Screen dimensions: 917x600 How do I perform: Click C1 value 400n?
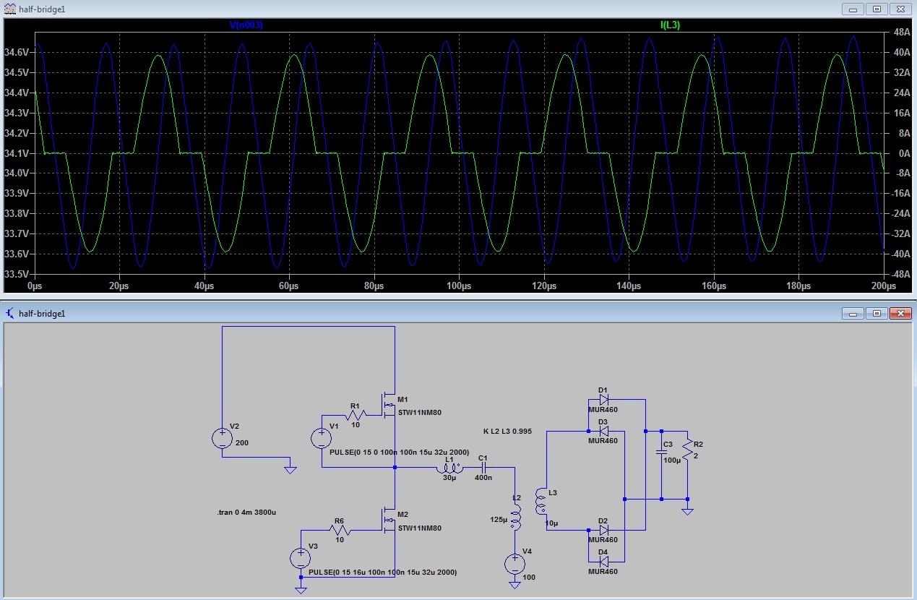[x=484, y=478]
